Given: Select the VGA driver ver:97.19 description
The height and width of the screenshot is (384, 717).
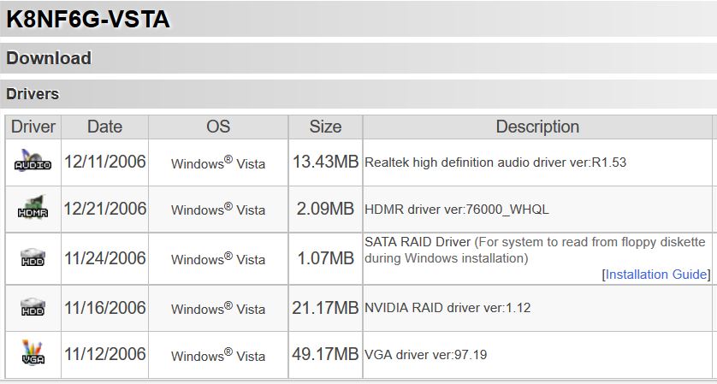Looking at the screenshot, I should (x=425, y=354).
